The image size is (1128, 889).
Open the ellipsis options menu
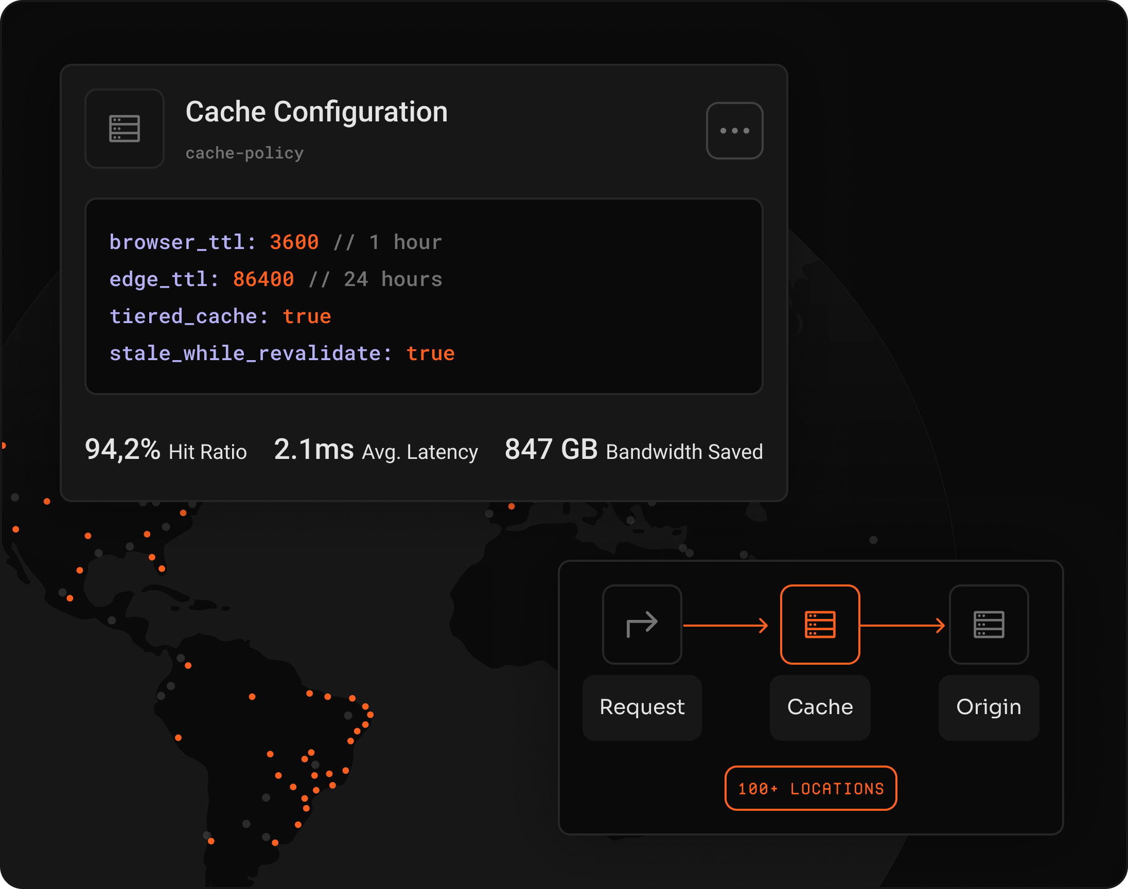pyautogui.click(x=734, y=130)
